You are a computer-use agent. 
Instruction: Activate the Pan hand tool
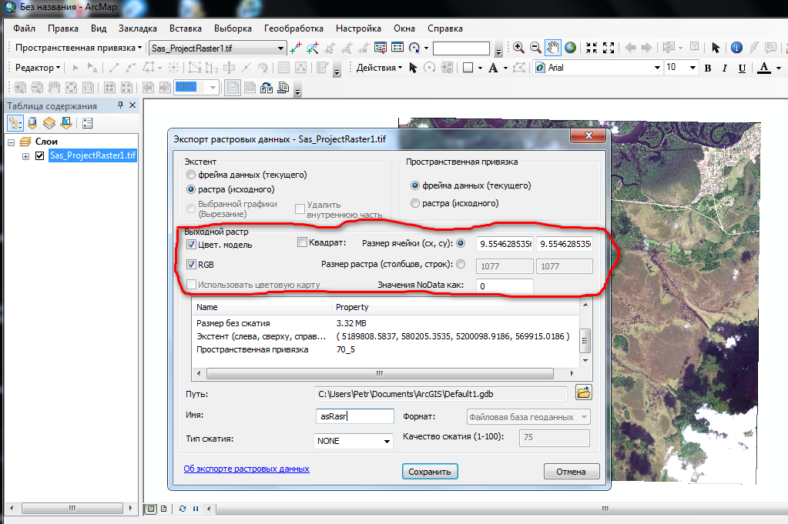click(x=553, y=48)
